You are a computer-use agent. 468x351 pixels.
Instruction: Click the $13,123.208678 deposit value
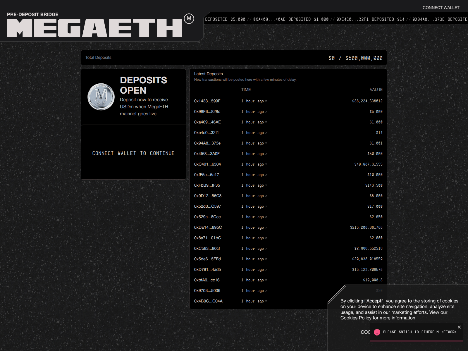click(367, 270)
